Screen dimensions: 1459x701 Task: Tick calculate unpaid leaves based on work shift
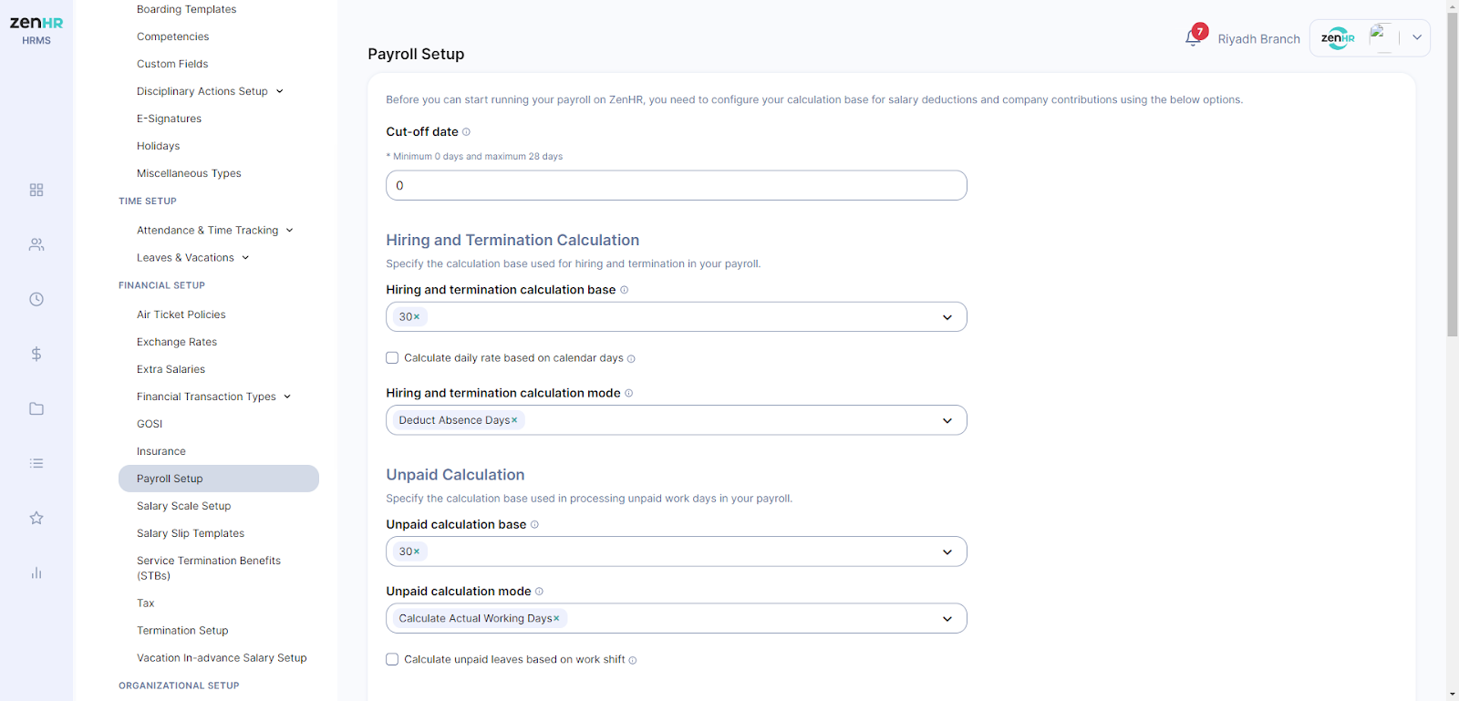coord(392,659)
